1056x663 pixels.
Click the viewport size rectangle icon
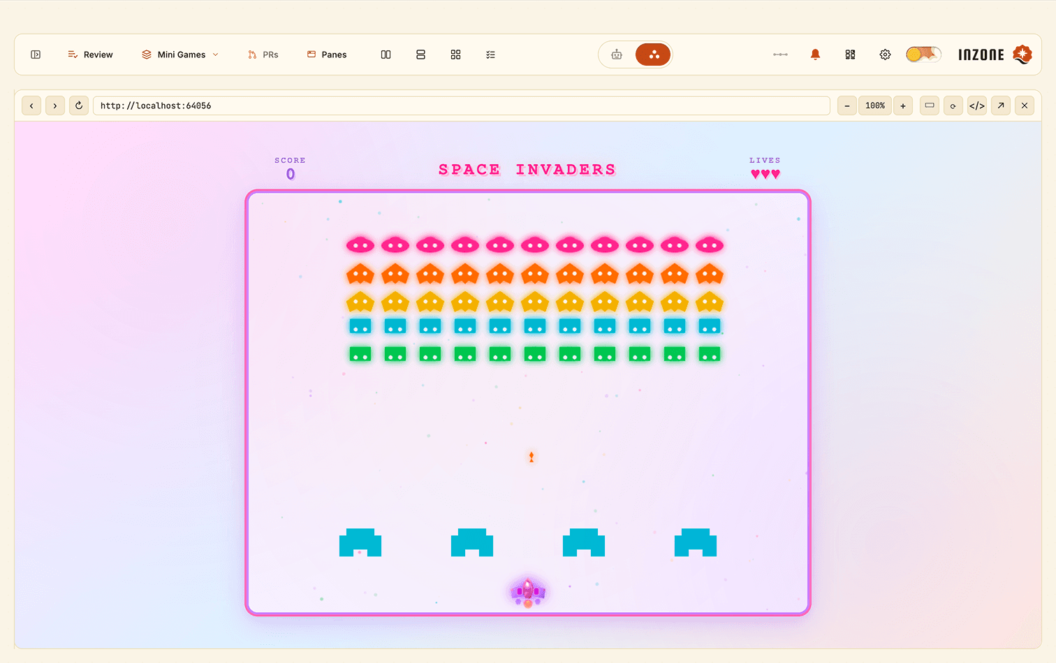tap(930, 105)
